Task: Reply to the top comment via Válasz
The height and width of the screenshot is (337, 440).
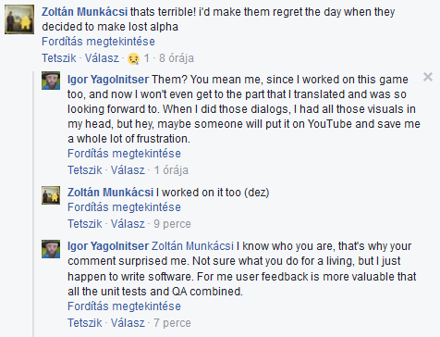Action: point(102,58)
